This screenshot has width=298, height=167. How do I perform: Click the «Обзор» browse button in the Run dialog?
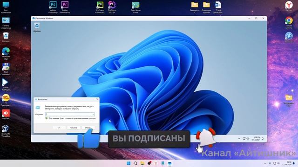[x=88, y=128]
